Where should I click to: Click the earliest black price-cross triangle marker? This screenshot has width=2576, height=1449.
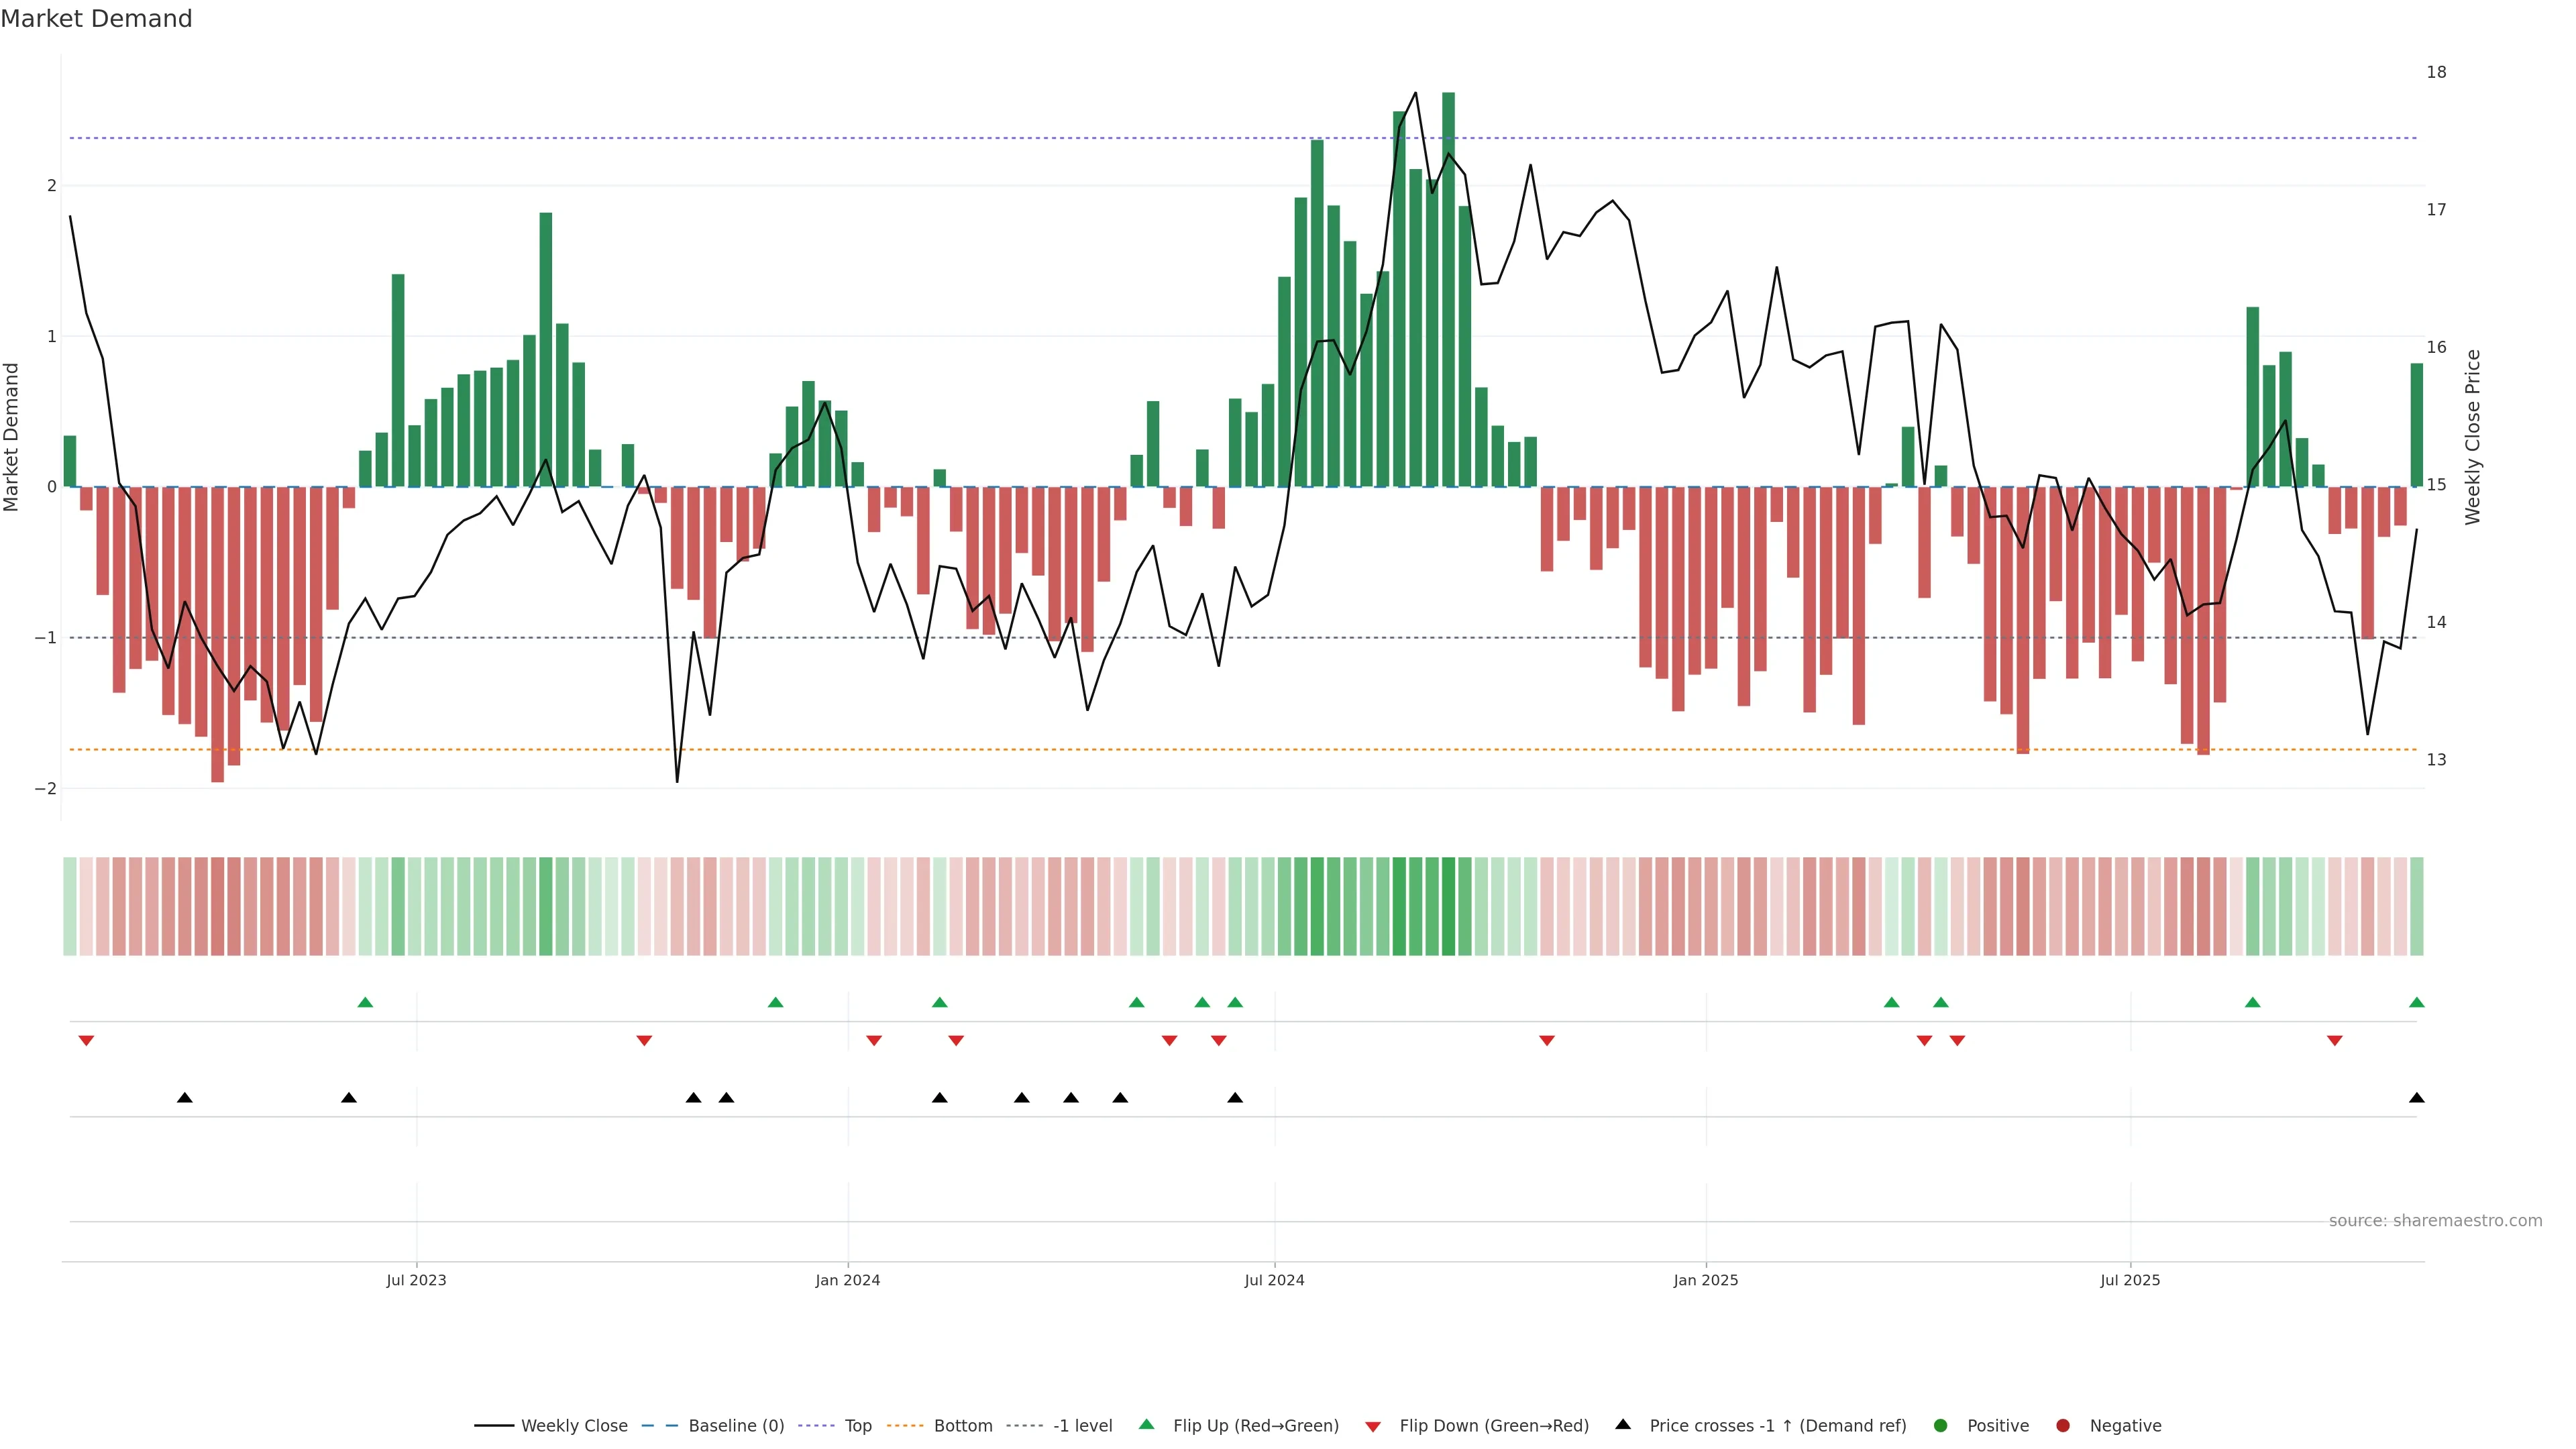pos(185,1098)
